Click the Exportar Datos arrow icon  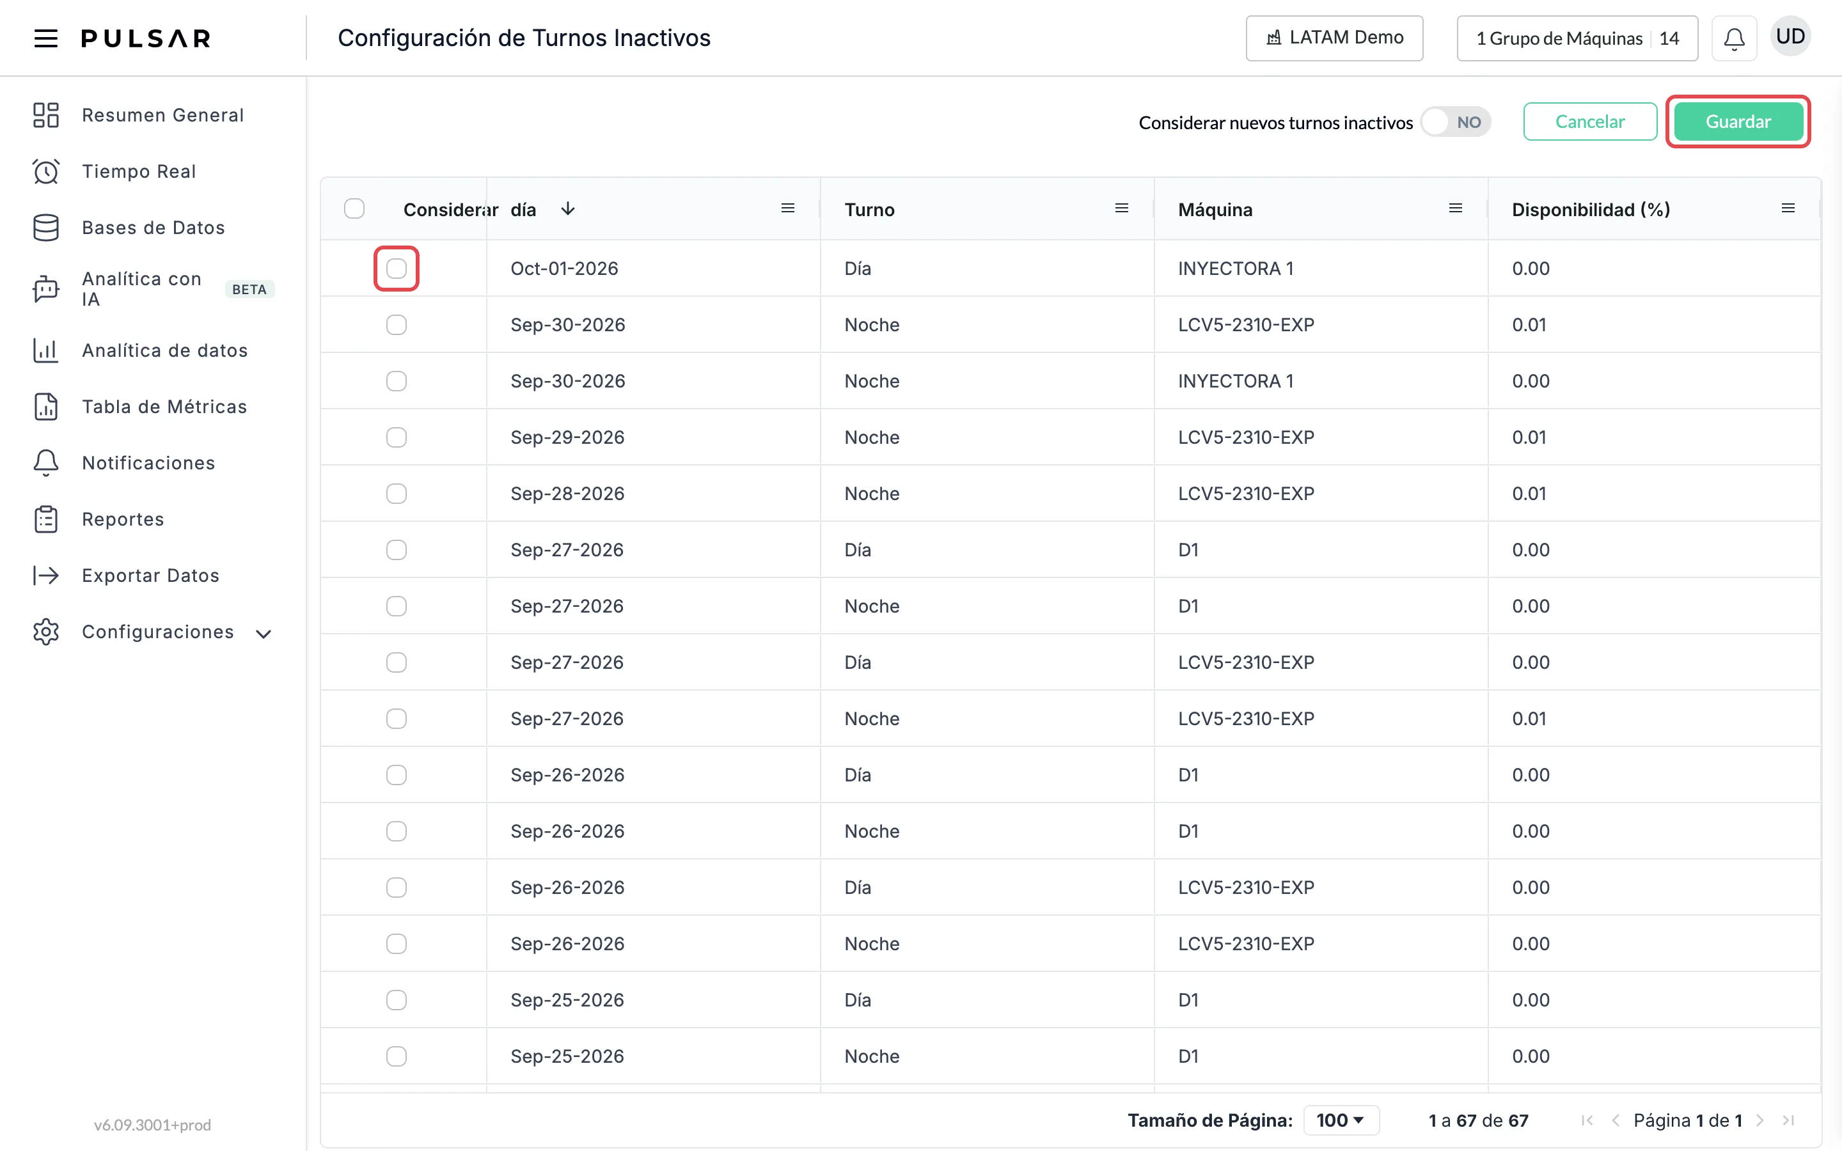(45, 575)
